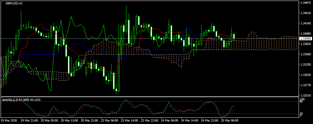
Task: Click the GBPUSD,H1 chart title
Action: 14,3
